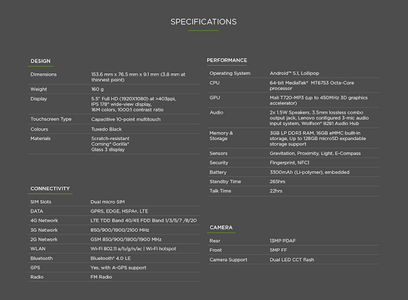408x300 pixels.
Task: Click the Rear camera 13MP PDAF value
Action: [282, 241]
